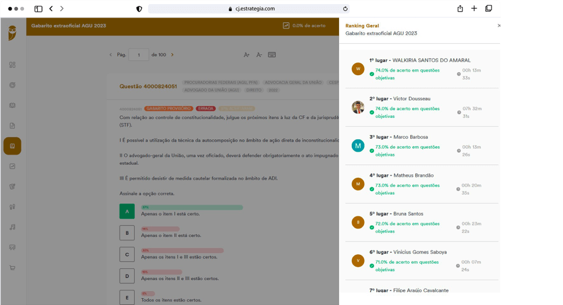Image resolution: width=563 pixels, height=305 pixels.
Task: Click the owl logo in the sidebar
Action: 12,33
